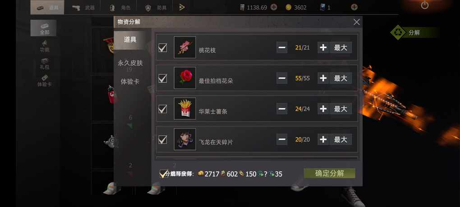
Task: Toggle the select-all checkbox at bottom
Action: pyautogui.click(x=163, y=174)
